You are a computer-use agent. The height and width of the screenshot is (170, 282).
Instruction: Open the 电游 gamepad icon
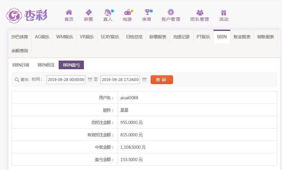127,12
